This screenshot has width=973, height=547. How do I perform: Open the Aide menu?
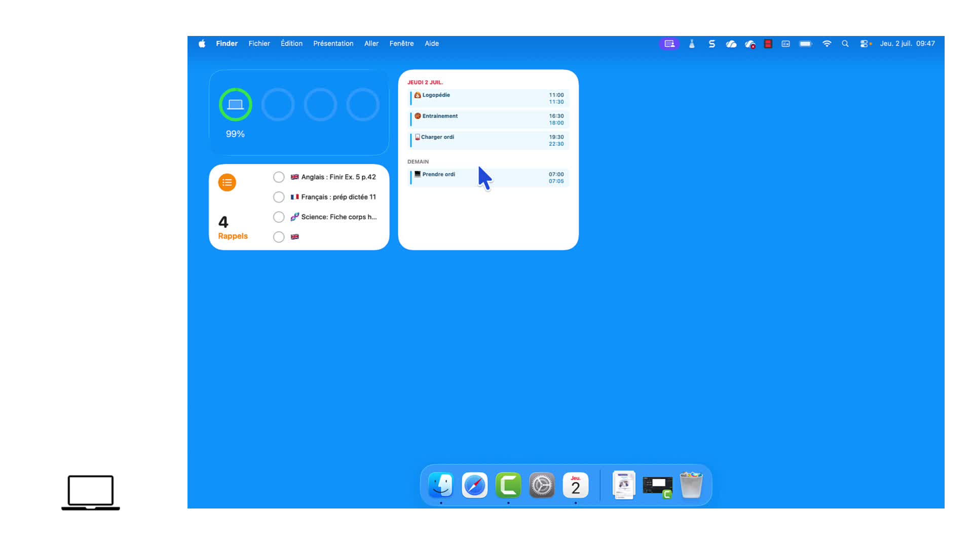coord(431,44)
